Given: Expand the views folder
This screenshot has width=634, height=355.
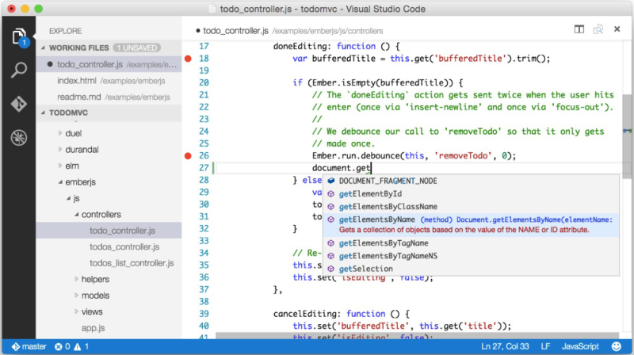Looking at the screenshot, I should coord(76,311).
